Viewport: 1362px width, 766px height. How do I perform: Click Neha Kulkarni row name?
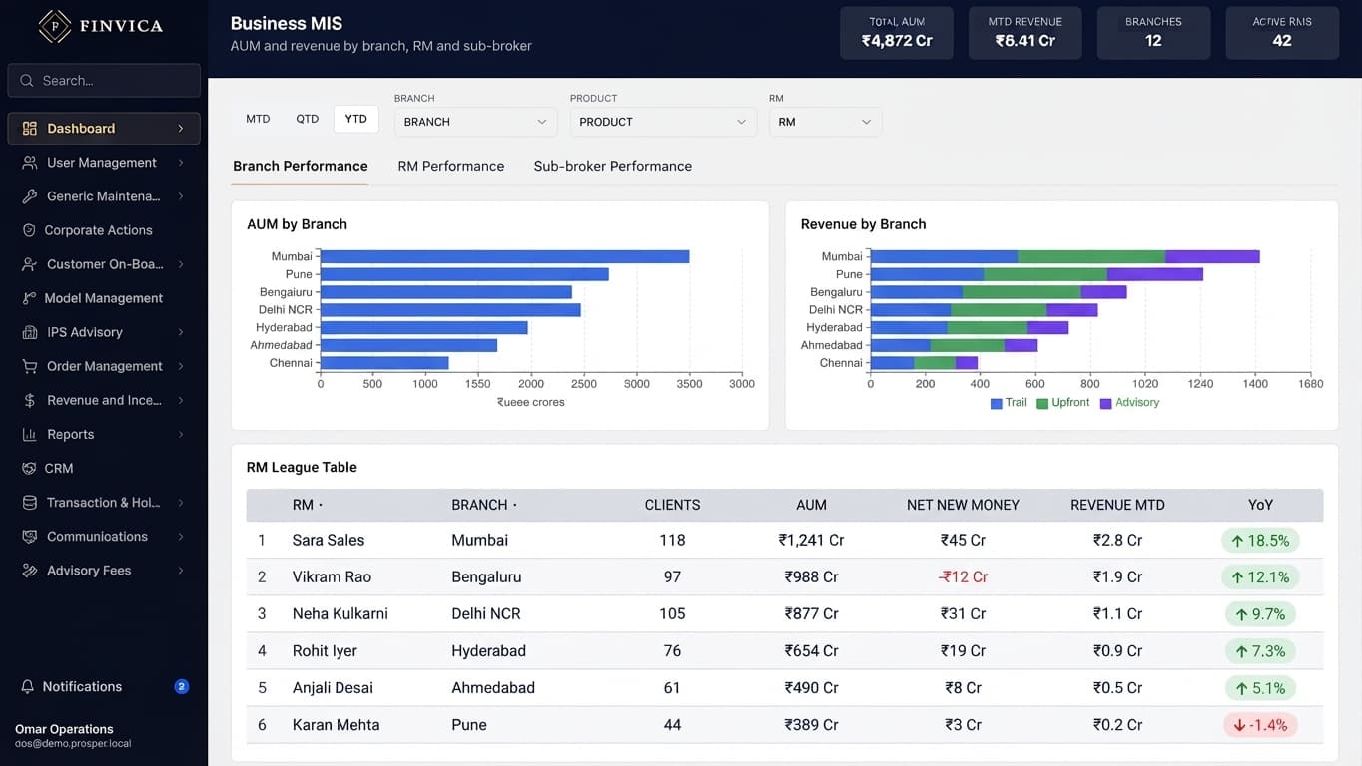coord(340,614)
